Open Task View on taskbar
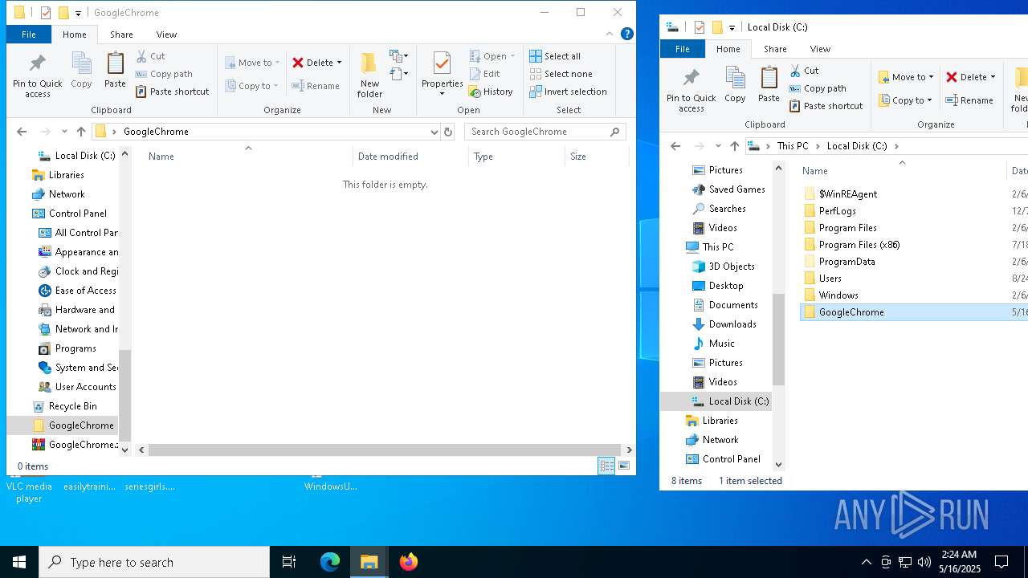The image size is (1028, 578). click(289, 562)
